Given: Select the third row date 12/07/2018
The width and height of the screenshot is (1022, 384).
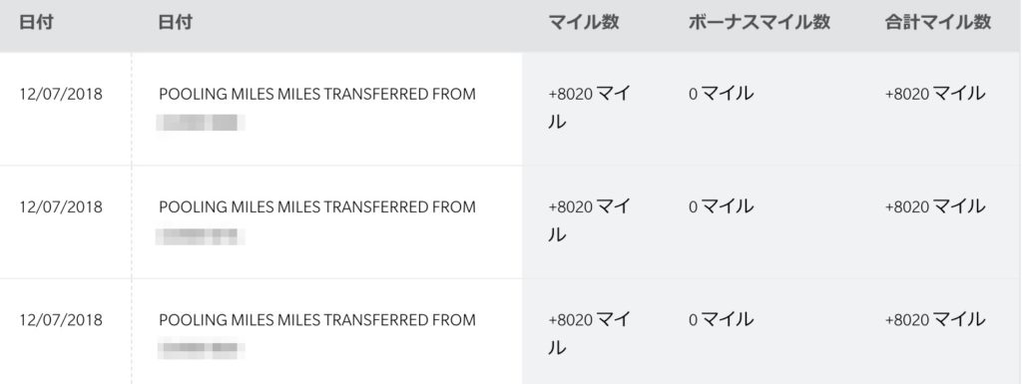Looking at the screenshot, I should 61,320.
